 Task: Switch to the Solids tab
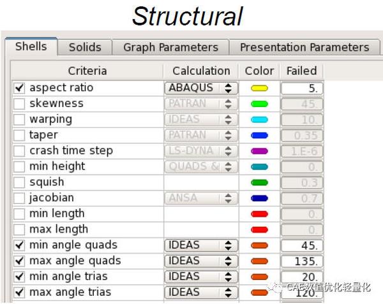(x=85, y=47)
